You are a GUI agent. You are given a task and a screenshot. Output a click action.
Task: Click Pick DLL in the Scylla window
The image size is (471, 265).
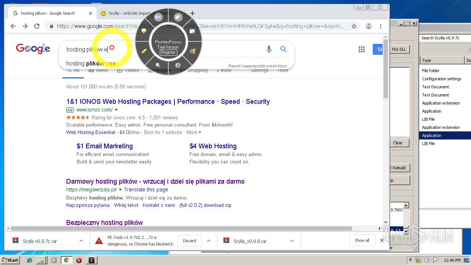pos(399,49)
